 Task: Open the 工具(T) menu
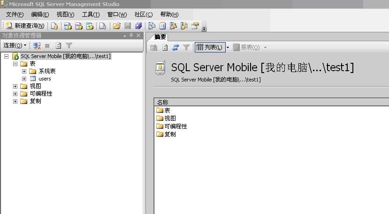coord(91,15)
